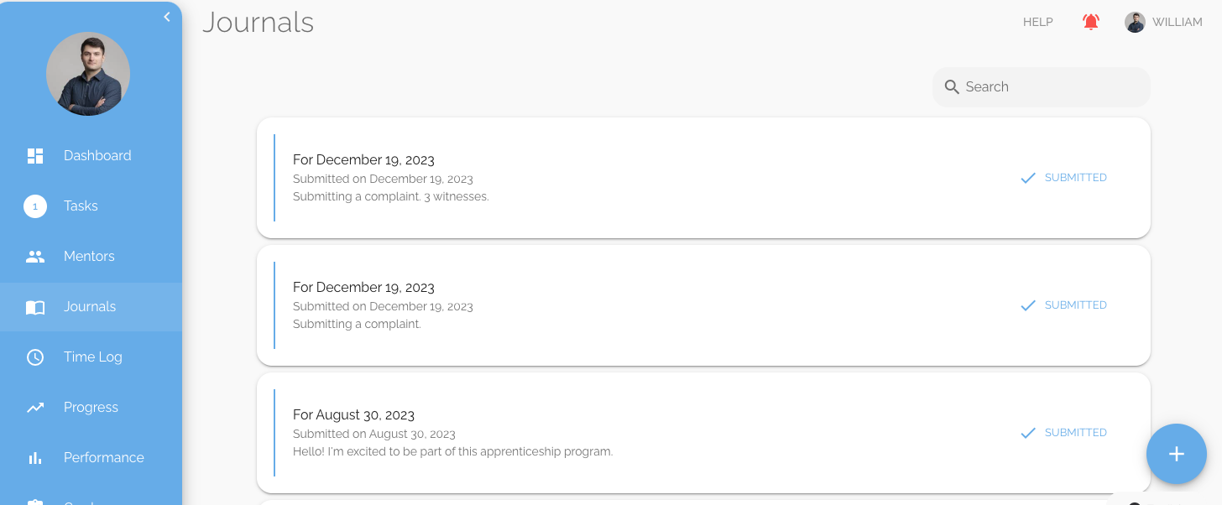Click the Time Log clock icon
Viewport: 1222px width, 505px height.
pos(35,357)
